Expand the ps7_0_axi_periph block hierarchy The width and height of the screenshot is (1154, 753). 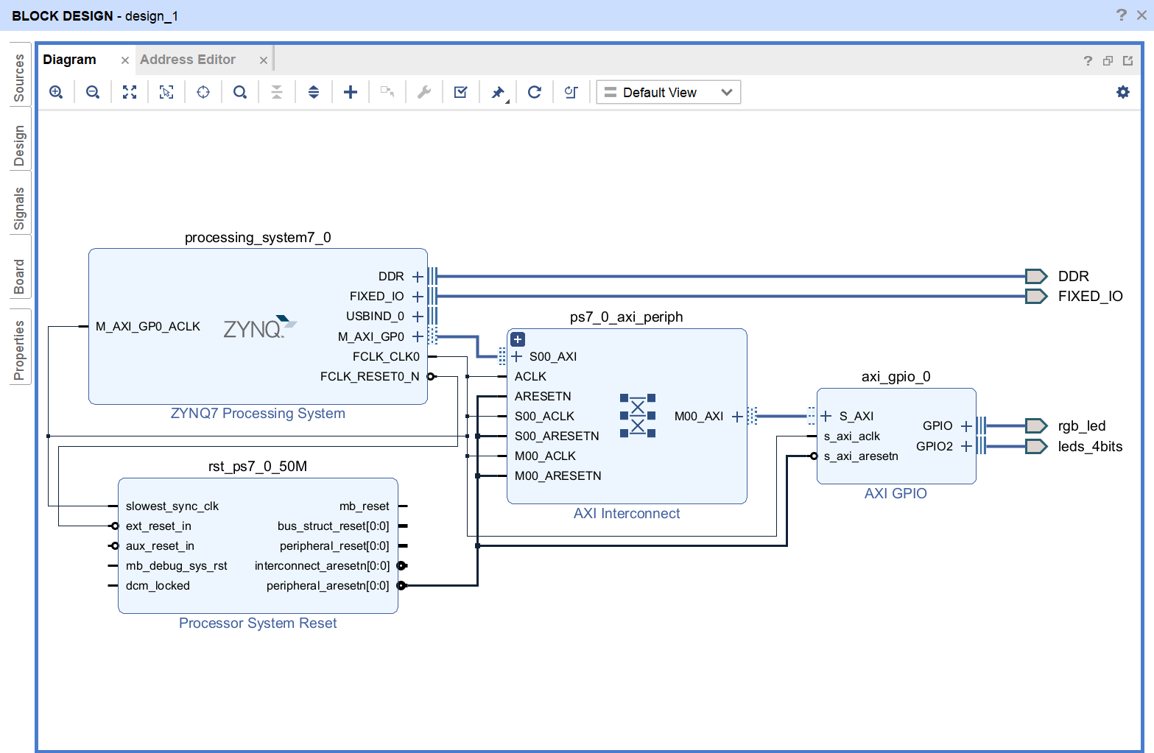(x=518, y=339)
